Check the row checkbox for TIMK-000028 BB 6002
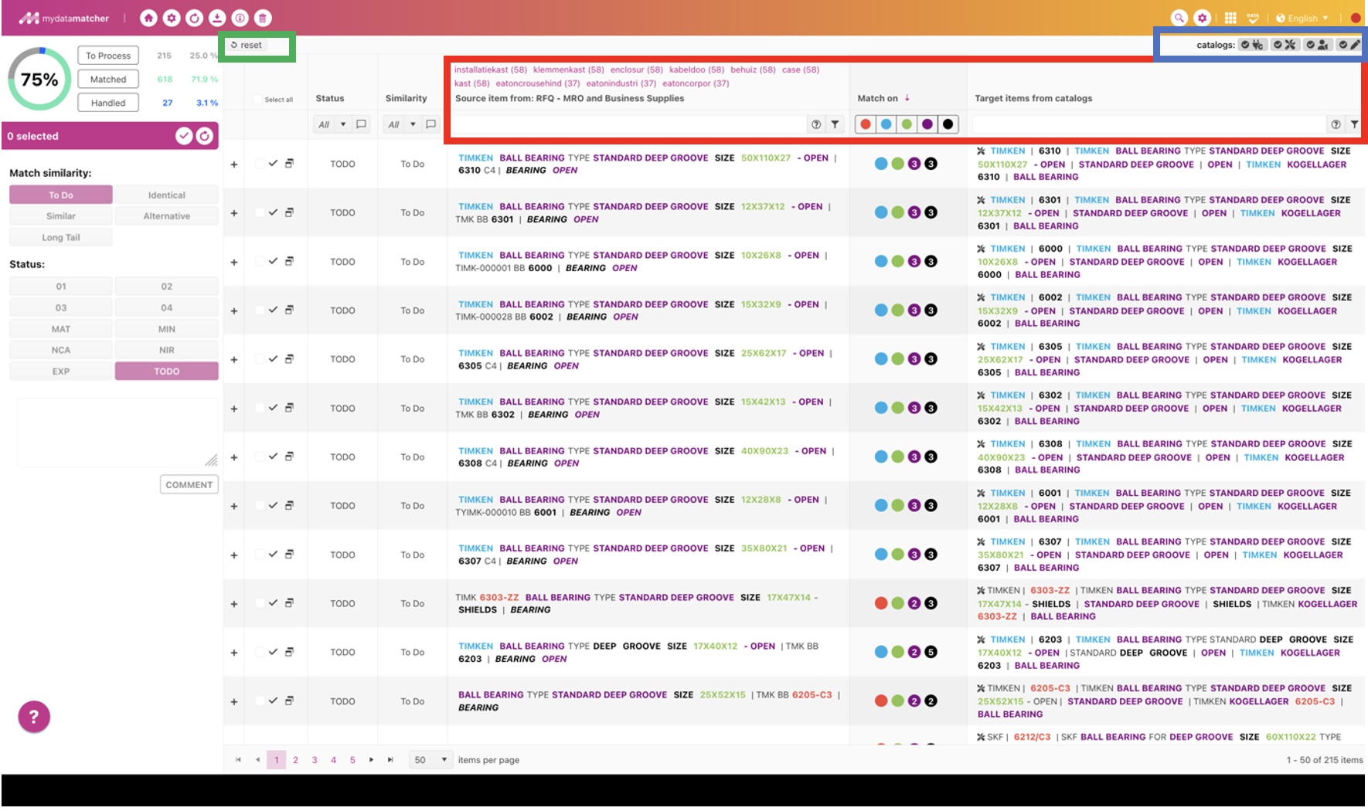This screenshot has height=811, width=1368. pos(260,310)
